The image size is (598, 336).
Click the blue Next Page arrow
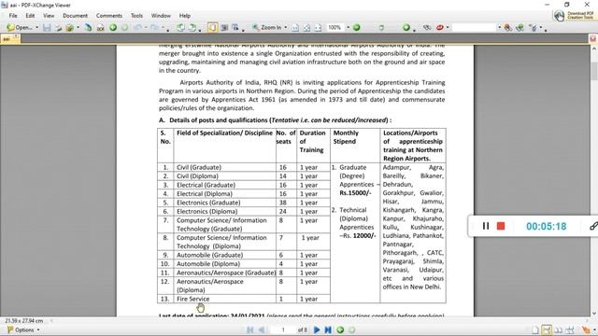point(317,329)
